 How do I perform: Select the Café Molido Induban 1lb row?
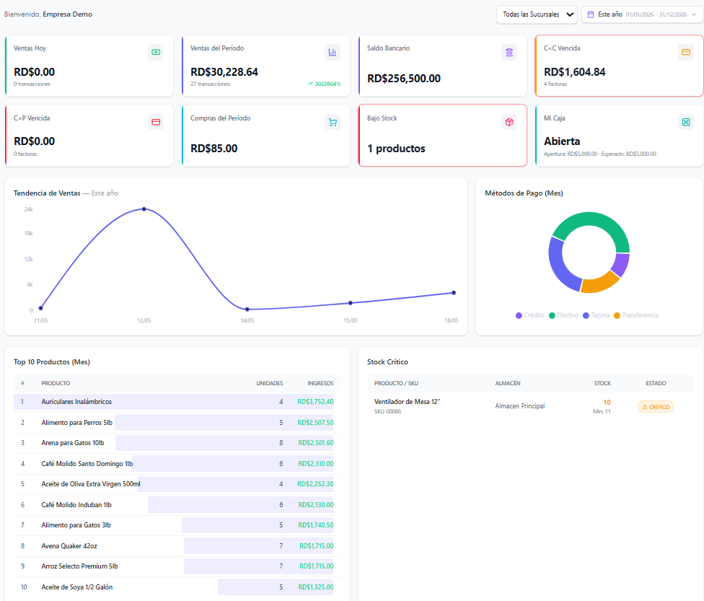click(x=177, y=505)
